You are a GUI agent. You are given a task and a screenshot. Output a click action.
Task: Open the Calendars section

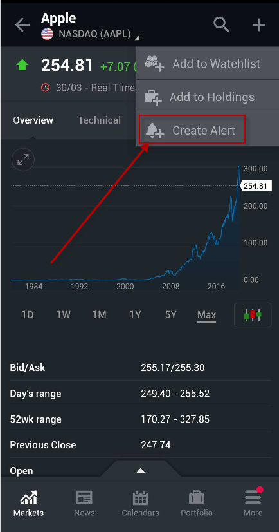coord(140,504)
